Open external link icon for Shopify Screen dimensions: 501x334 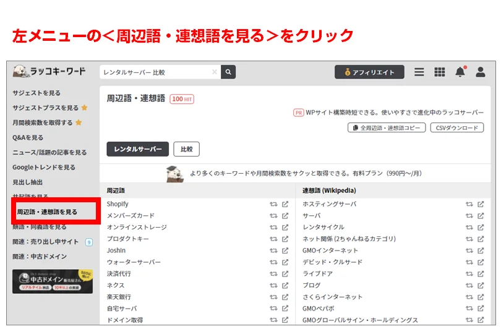pos(285,204)
